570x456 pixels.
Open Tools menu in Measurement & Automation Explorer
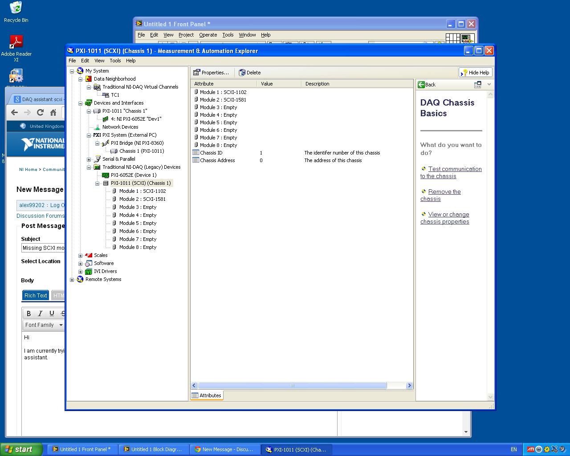tap(115, 61)
